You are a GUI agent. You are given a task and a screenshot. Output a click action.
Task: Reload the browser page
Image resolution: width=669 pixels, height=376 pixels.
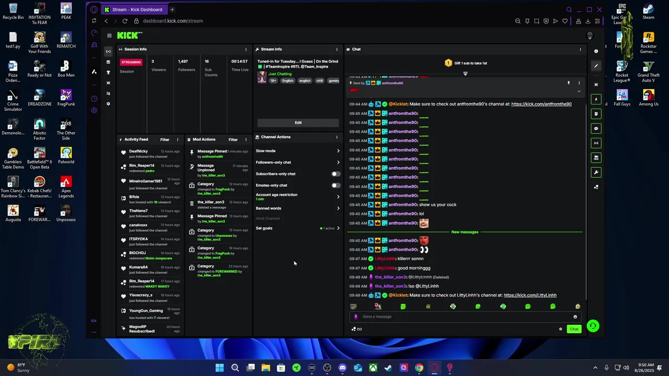point(125,21)
